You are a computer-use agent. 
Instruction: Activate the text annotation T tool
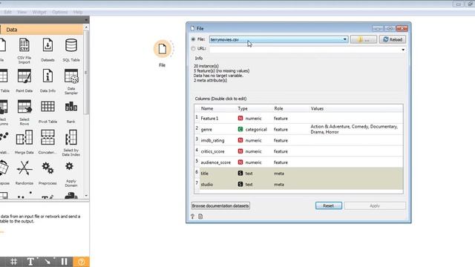point(30,262)
